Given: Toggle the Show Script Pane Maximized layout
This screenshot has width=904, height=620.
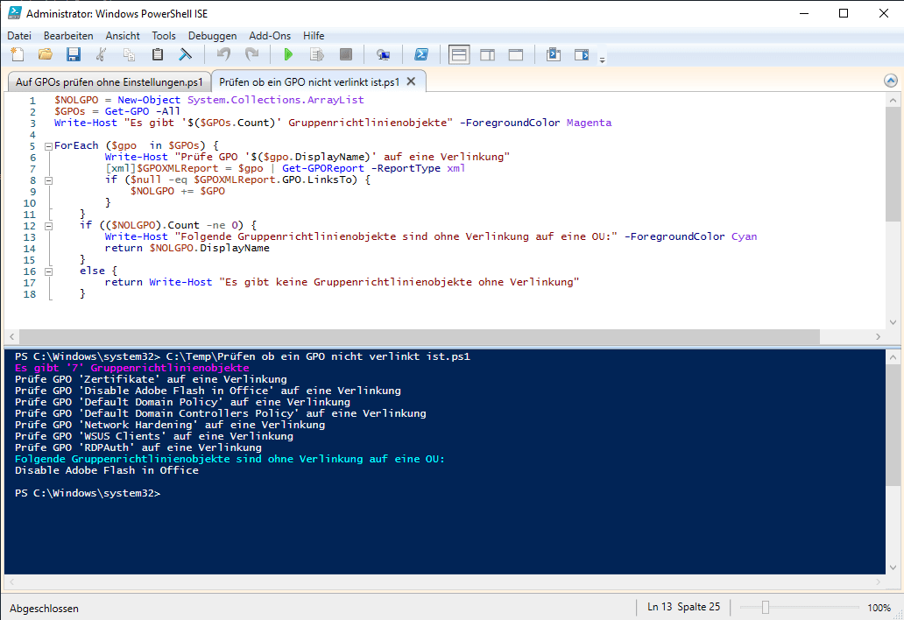Looking at the screenshot, I should pos(516,54).
